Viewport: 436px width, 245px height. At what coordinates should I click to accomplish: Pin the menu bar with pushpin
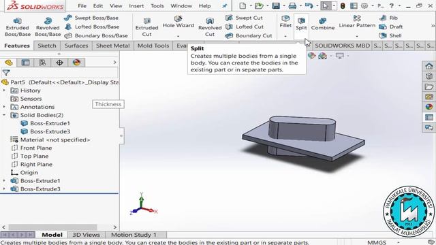pyautogui.click(x=225, y=6)
